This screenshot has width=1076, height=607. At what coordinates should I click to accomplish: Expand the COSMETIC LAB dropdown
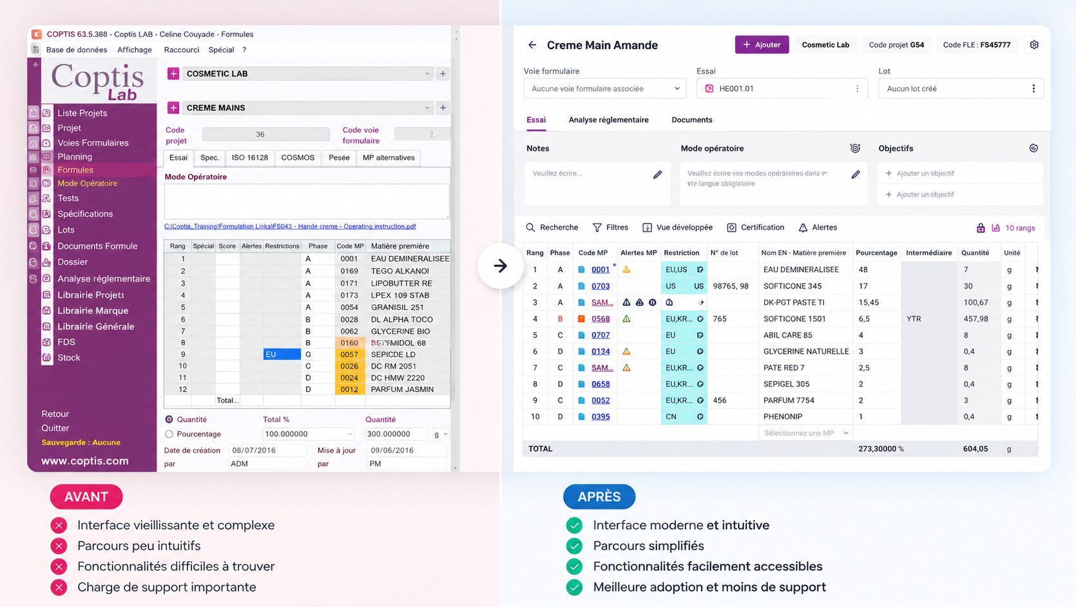(x=427, y=73)
